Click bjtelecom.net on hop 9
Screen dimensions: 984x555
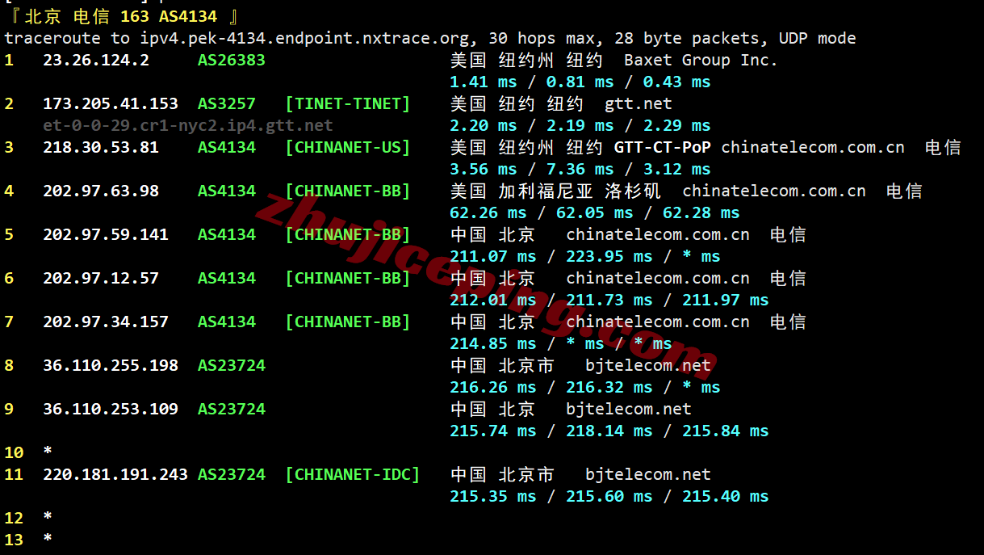pyautogui.click(x=629, y=409)
